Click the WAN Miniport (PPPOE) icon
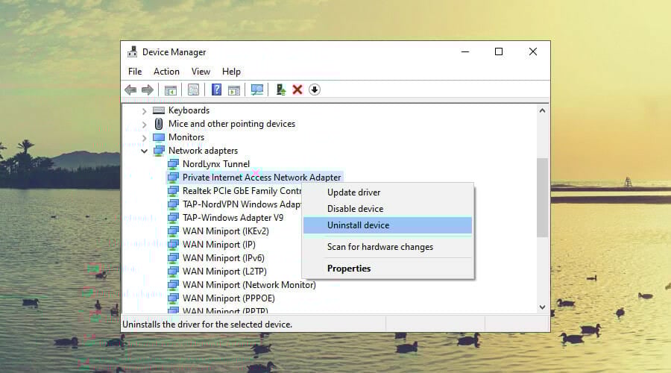Viewport: 671px width, 373px height. point(173,298)
